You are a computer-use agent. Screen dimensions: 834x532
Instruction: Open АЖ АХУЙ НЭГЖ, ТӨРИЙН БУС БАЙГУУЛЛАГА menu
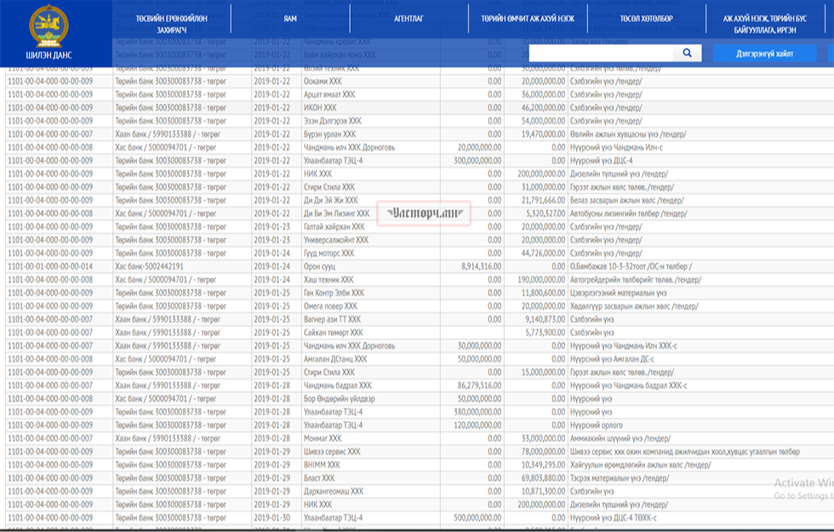(765, 25)
